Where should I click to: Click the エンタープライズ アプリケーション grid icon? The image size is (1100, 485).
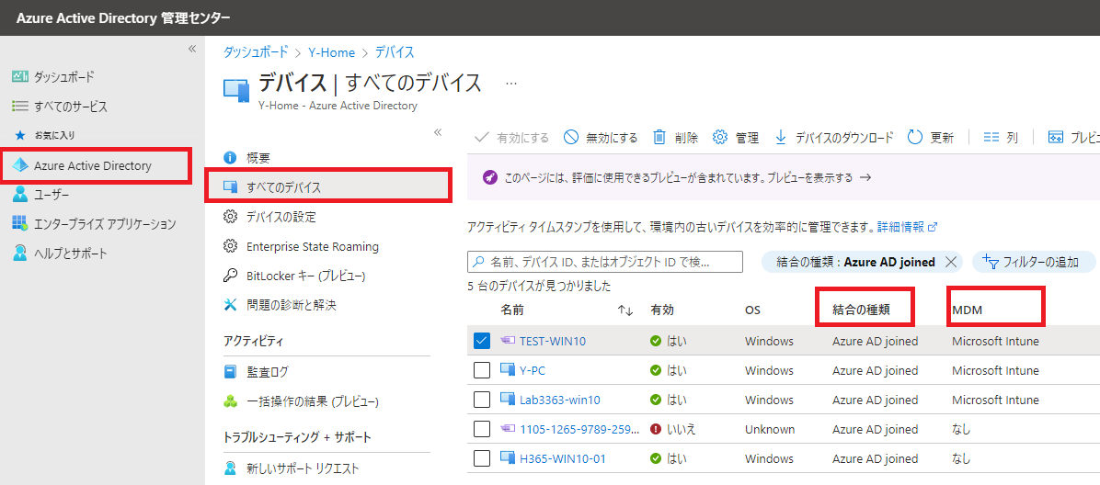[x=19, y=223]
